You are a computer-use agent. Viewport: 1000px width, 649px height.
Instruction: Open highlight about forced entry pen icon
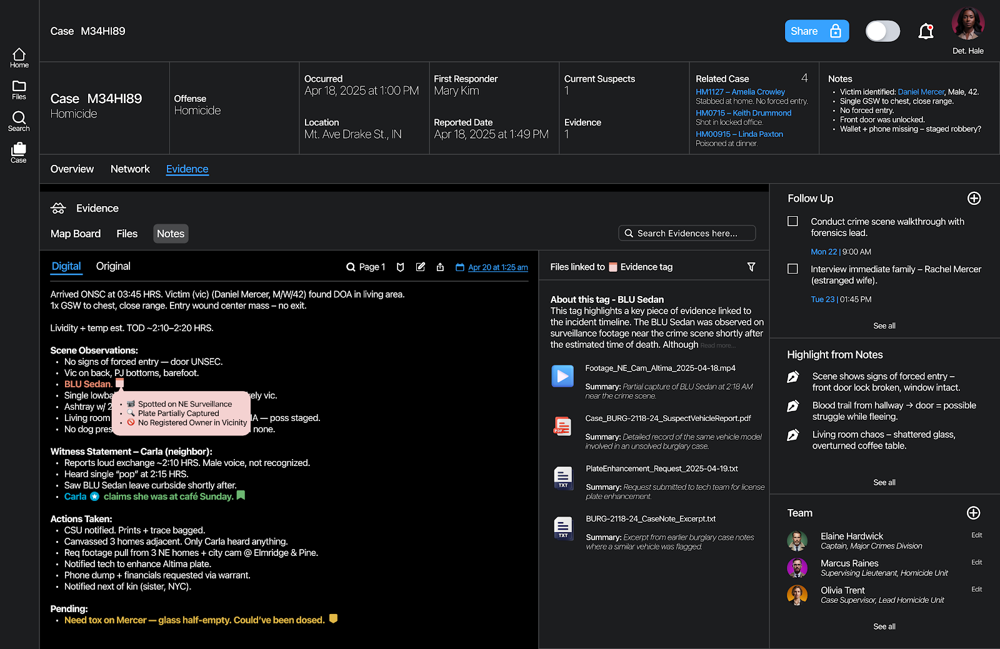pyautogui.click(x=793, y=377)
